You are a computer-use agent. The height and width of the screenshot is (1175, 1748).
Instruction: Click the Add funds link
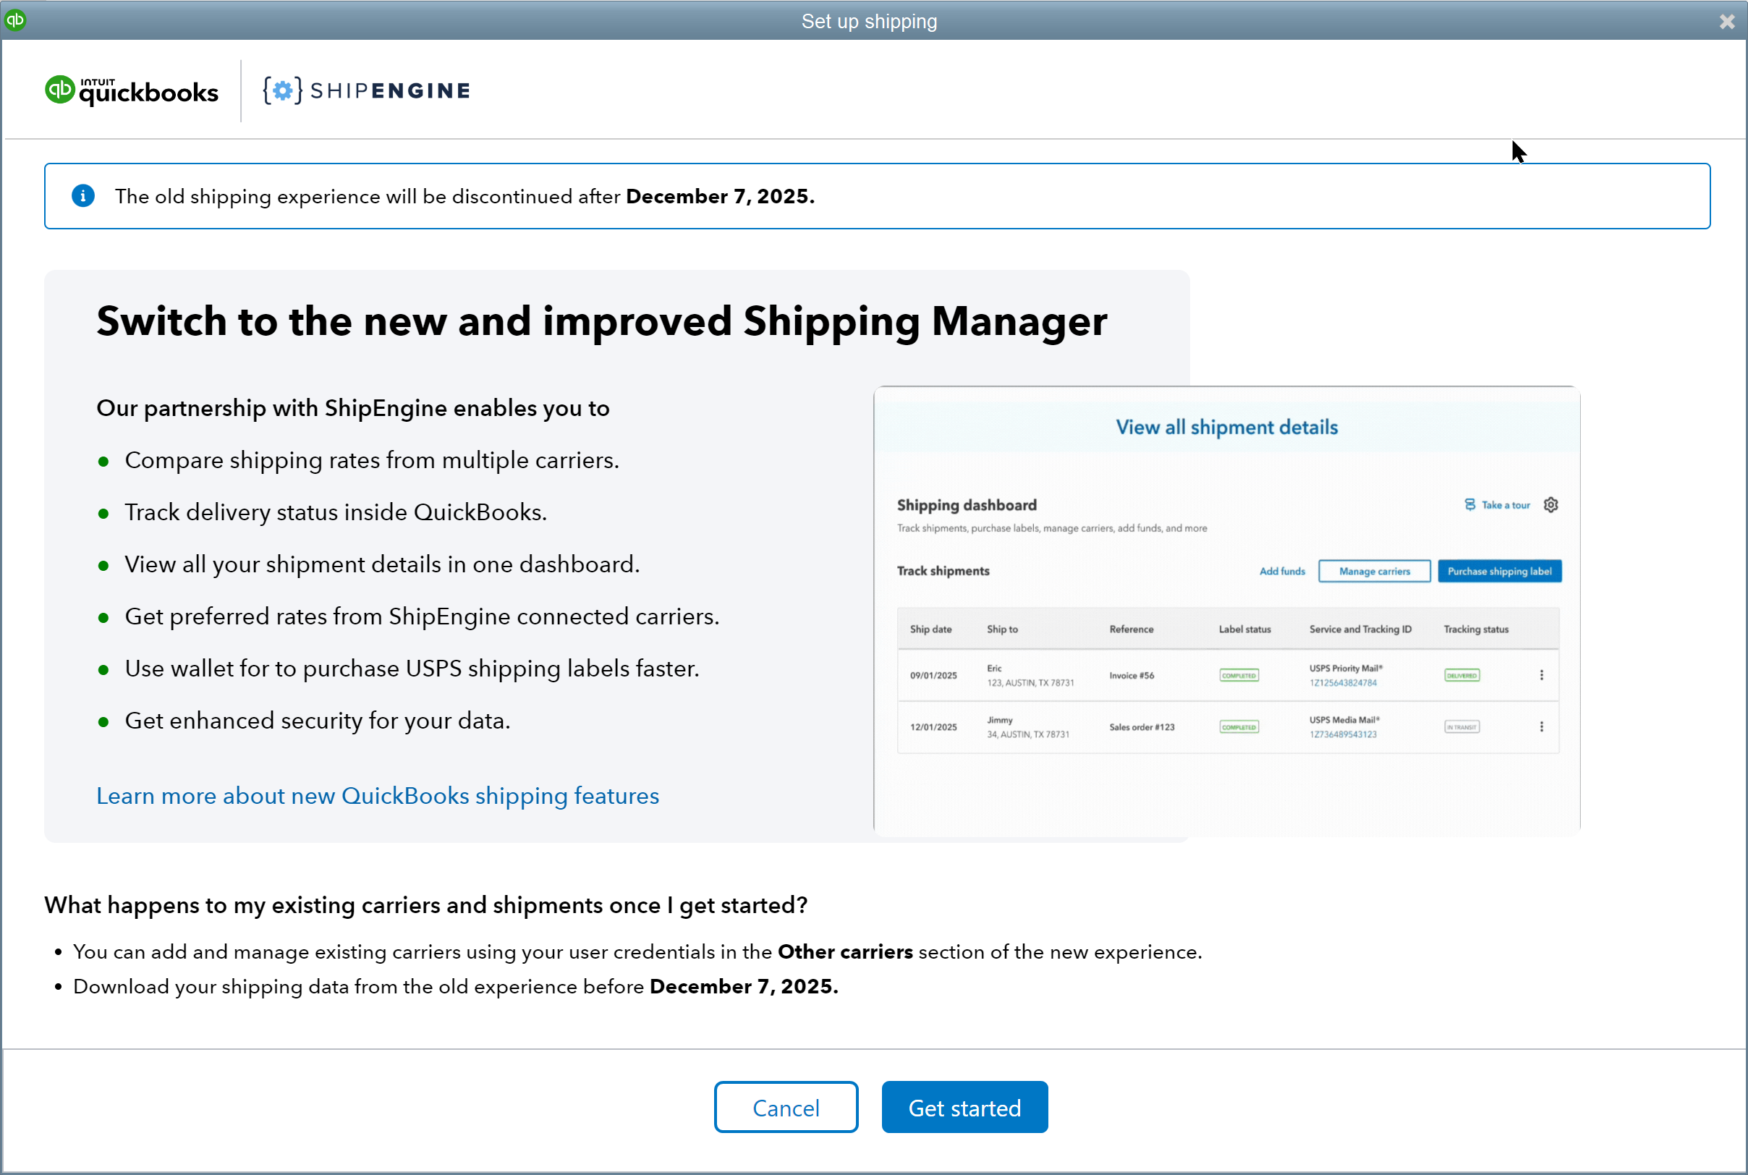1282,571
